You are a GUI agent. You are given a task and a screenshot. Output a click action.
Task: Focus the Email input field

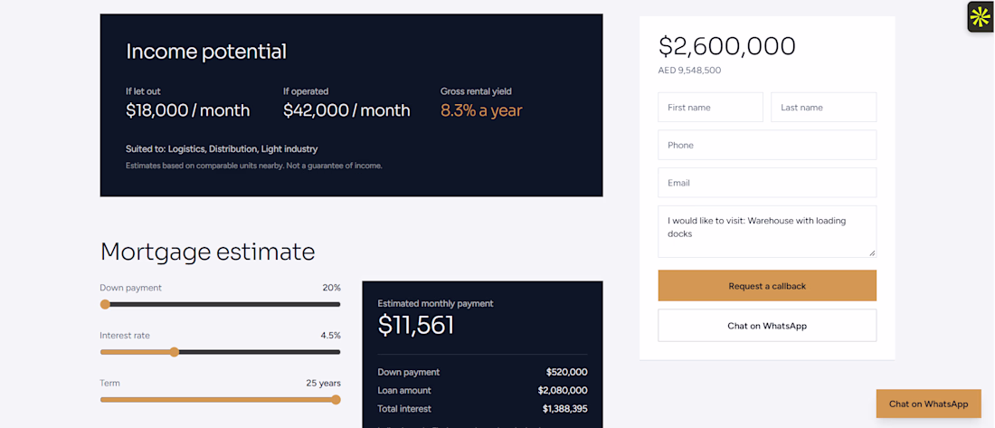pos(767,182)
